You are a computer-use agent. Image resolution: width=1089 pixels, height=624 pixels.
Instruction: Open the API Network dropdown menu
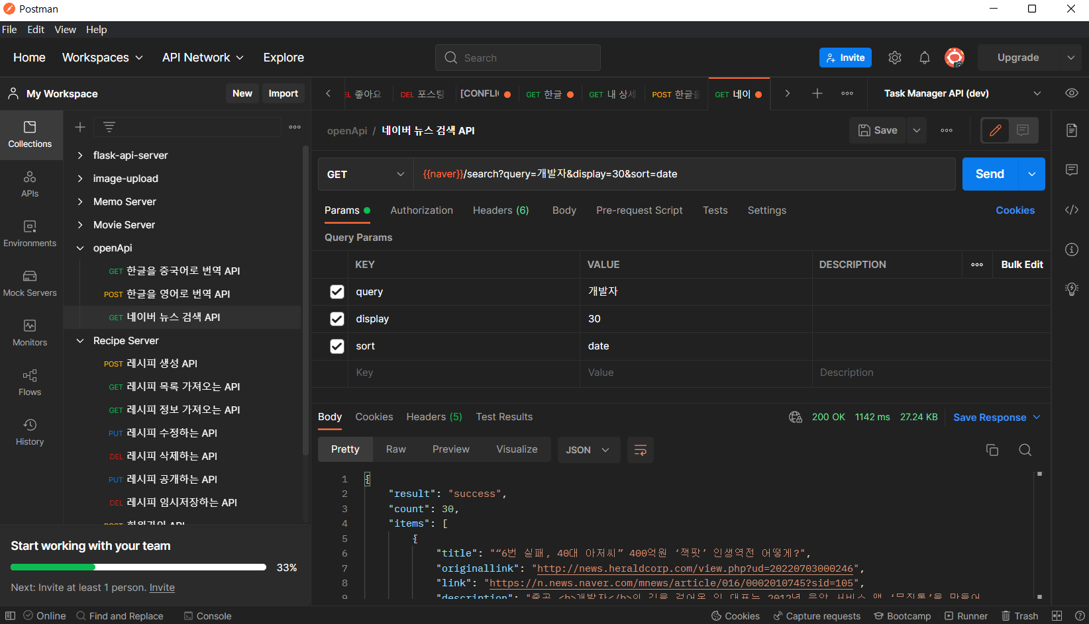click(203, 58)
